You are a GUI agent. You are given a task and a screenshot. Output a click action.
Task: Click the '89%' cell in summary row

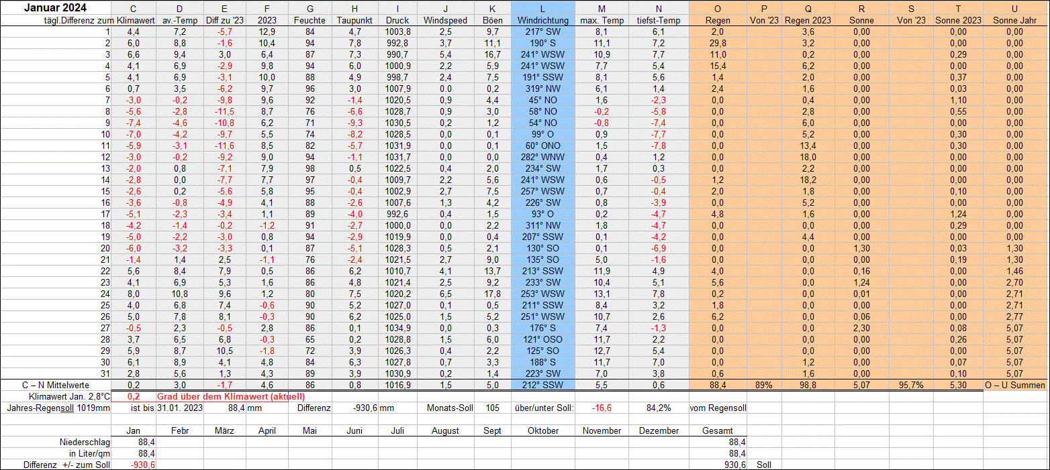[x=764, y=385]
